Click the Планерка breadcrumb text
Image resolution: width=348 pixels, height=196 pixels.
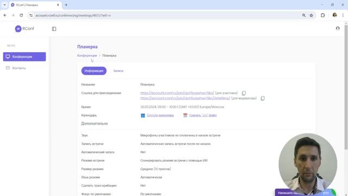[109, 56]
